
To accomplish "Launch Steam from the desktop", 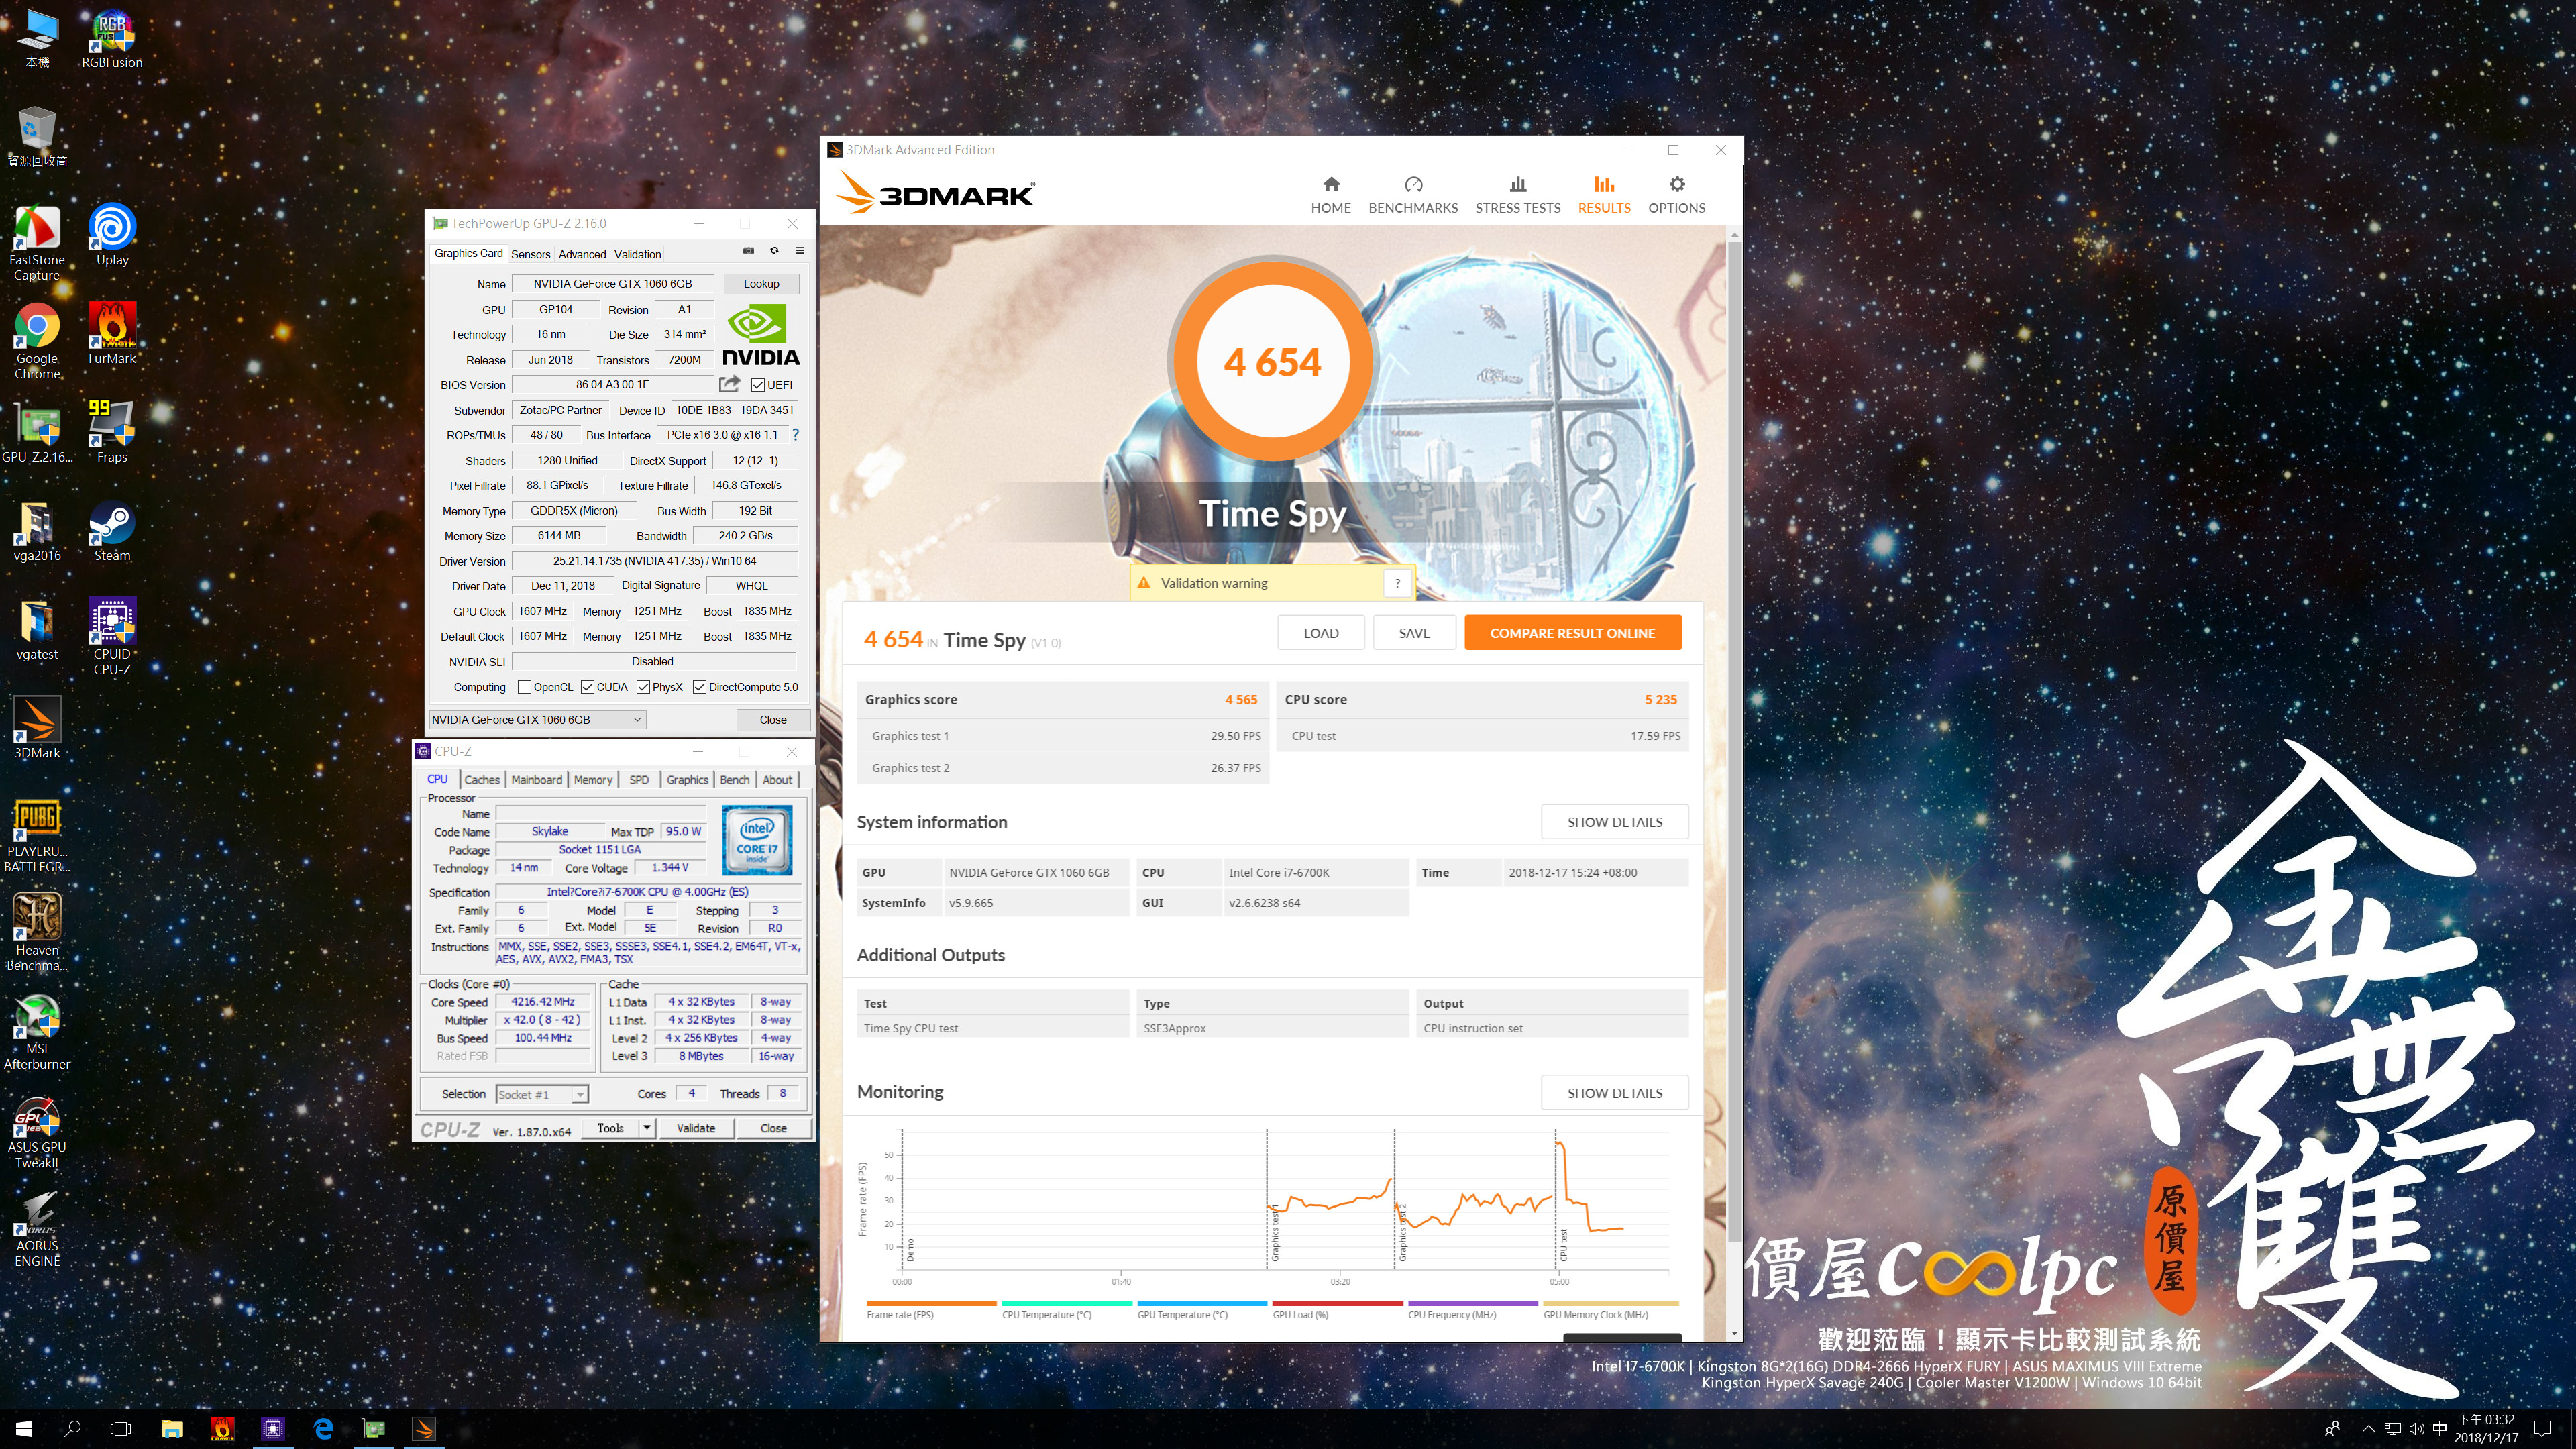I will 112,531.
